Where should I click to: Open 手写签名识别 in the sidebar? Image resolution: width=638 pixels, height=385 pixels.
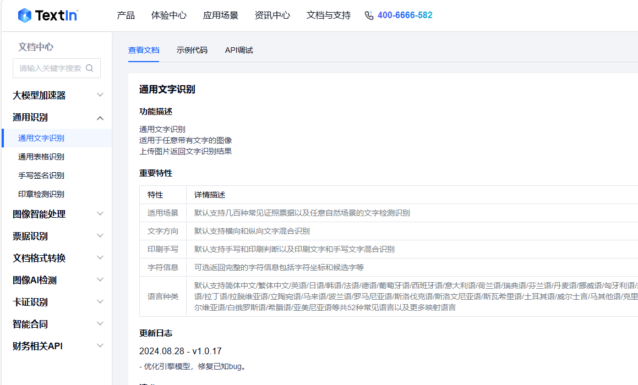[x=41, y=175]
